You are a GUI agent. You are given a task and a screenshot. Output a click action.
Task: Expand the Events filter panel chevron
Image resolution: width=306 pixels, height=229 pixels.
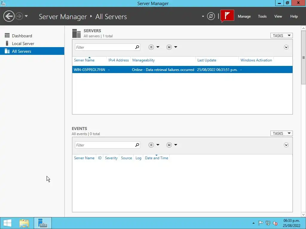tap(286, 145)
